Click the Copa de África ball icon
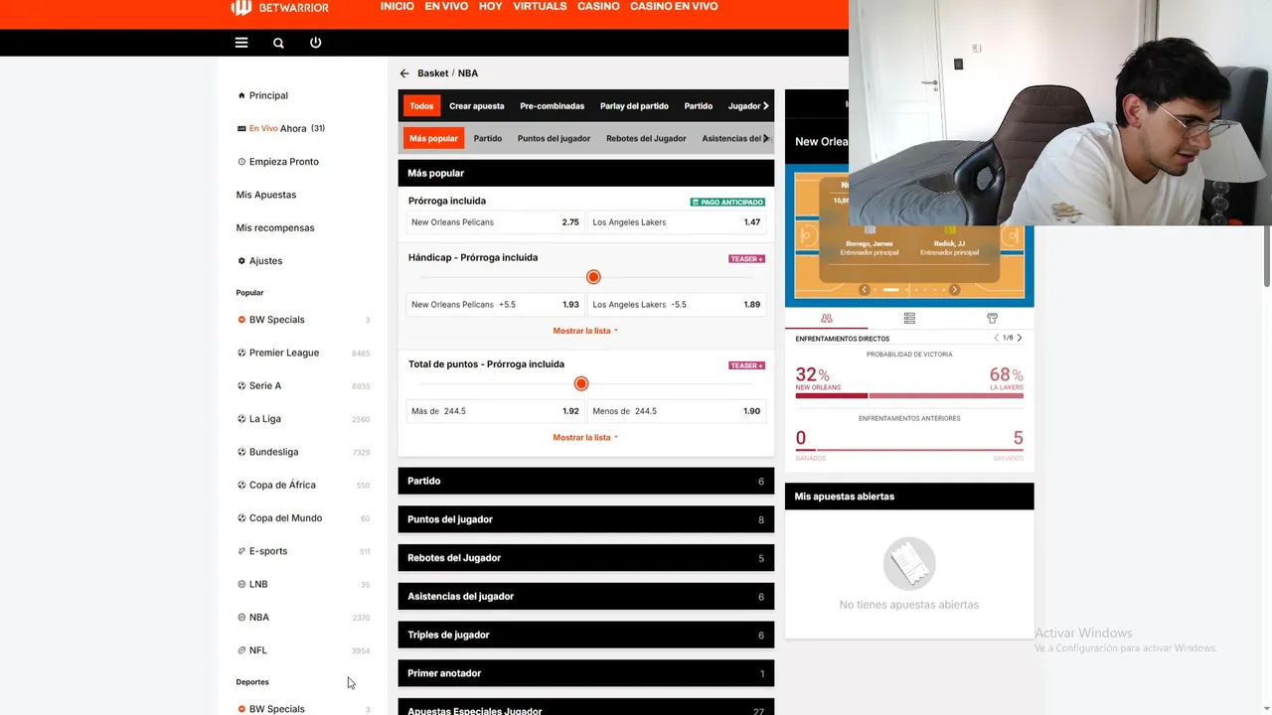 [x=241, y=486]
